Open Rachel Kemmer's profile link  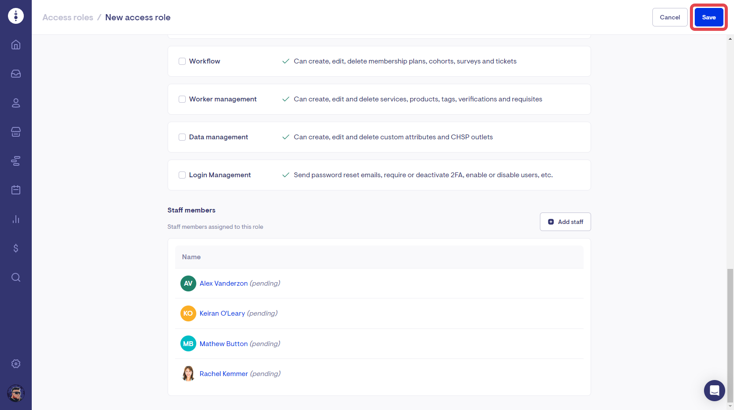click(x=224, y=374)
